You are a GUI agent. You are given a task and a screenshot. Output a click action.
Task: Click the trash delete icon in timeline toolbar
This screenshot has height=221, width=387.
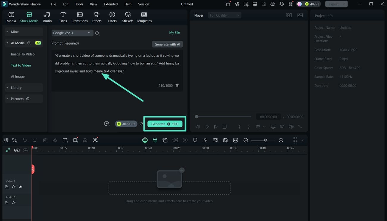tap(45, 140)
